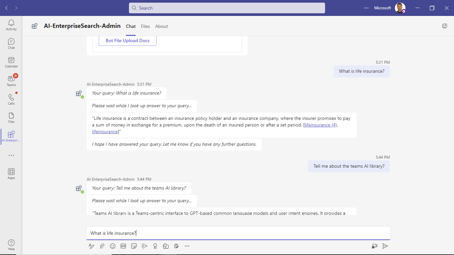Open the Praise badge icon

pyautogui.click(x=155, y=246)
